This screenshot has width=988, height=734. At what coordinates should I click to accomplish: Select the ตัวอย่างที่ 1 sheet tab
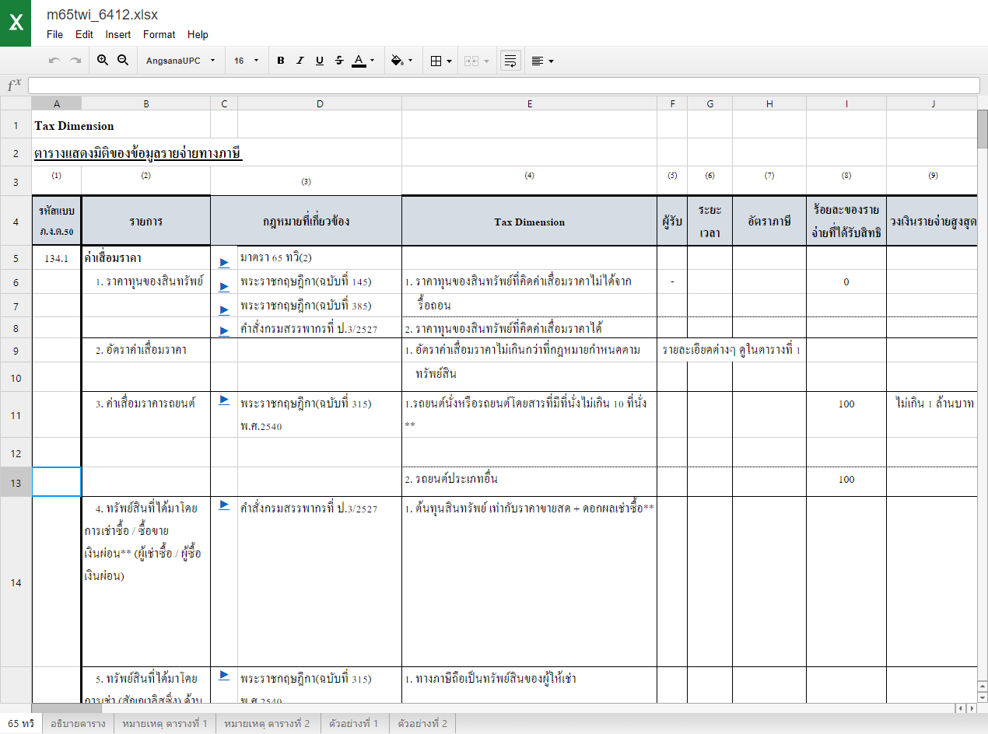(x=353, y=724)
